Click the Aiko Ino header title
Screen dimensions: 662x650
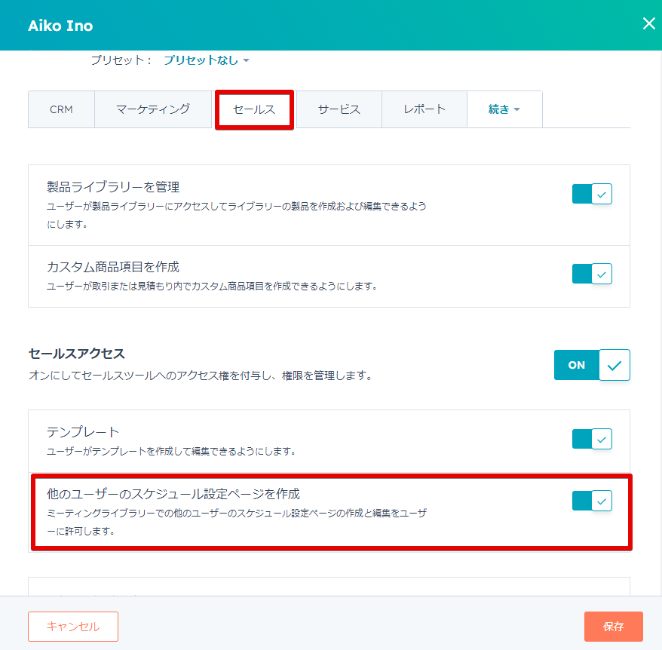60,26
